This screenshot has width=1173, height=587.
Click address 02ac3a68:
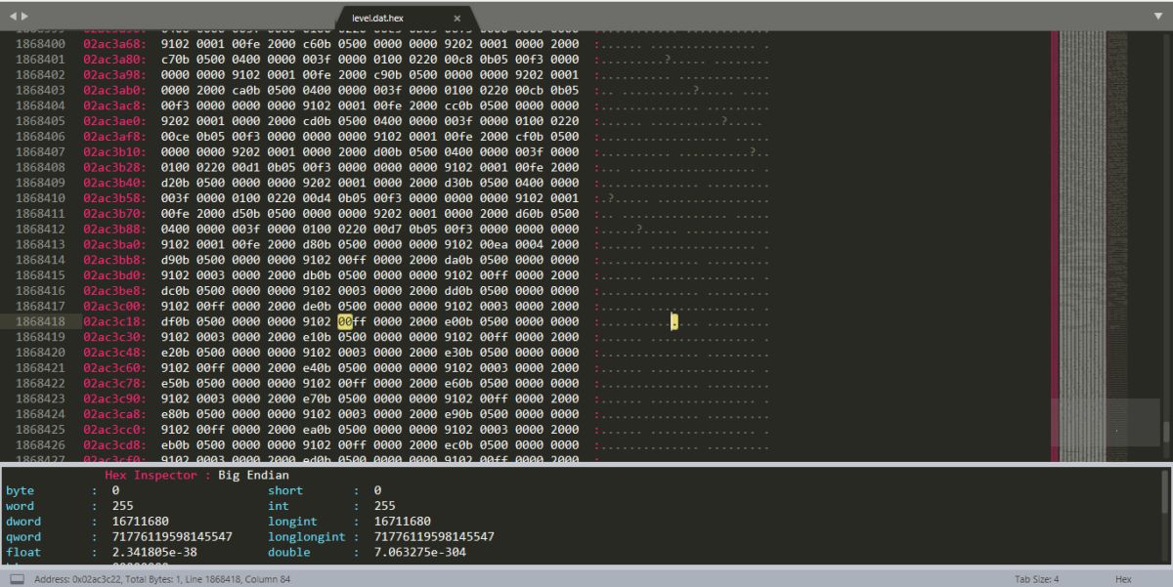(114, 44)
